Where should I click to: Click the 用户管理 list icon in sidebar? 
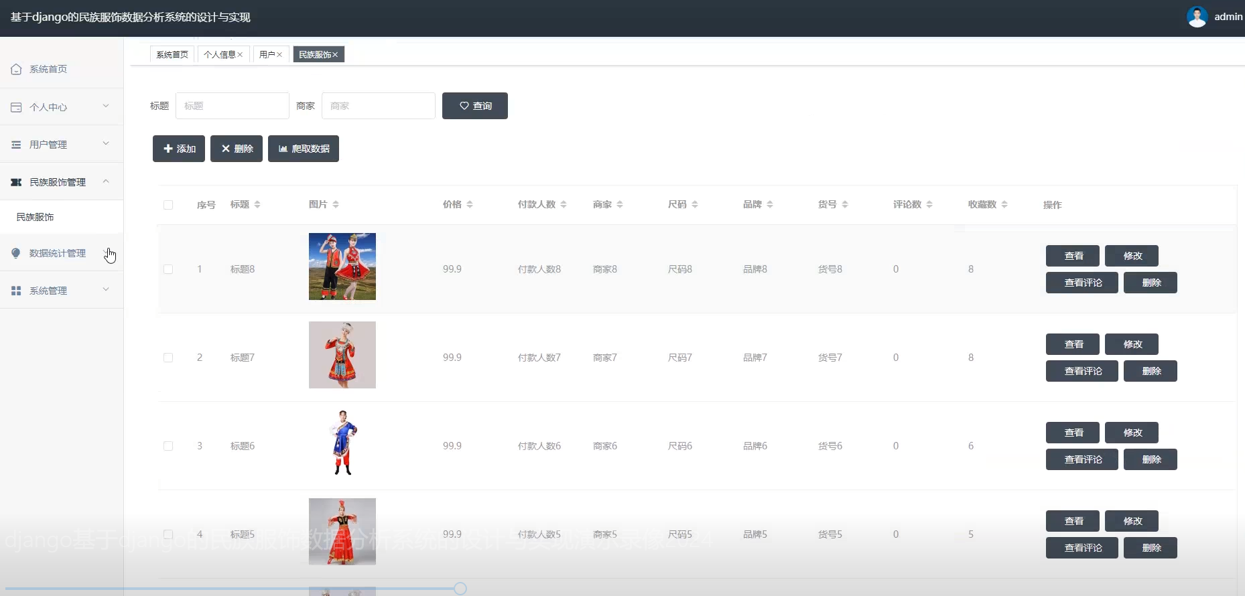coord(16,145)
